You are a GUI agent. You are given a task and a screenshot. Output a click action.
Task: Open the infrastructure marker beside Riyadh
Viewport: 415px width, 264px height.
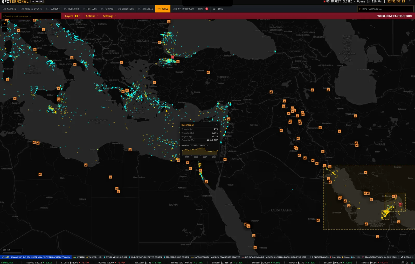318,220
